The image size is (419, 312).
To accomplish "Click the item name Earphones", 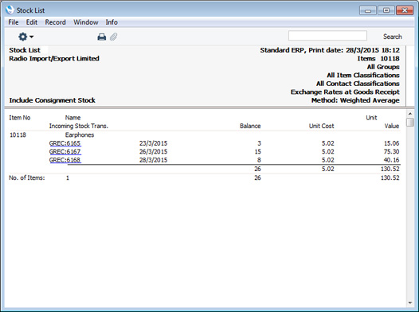I will tap(80, 135).
